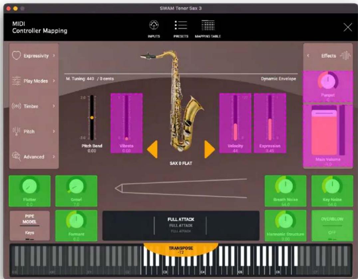
Task: Click the Growl knob
Action: (x=76, y=186)
